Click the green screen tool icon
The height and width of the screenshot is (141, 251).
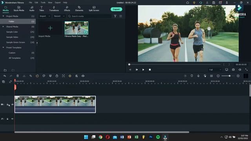50,76
